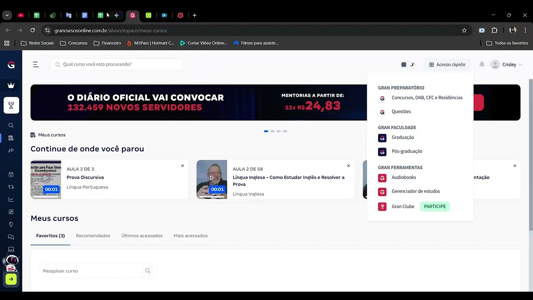This screenshot has width=533, height=300.
Task: Open the line chart icon in the sidebar
Action: tap(11, 200)
